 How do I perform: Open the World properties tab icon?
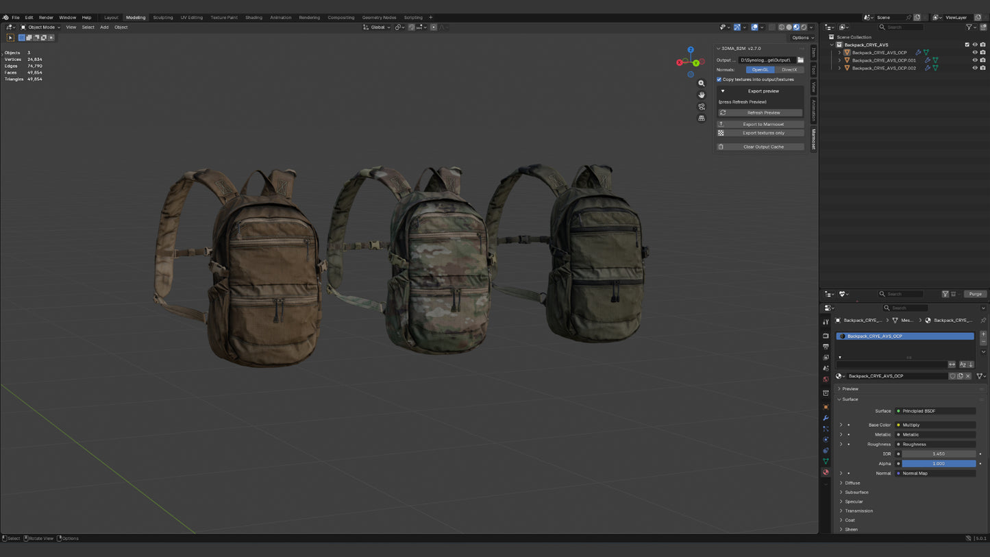[x=826, y=380]
